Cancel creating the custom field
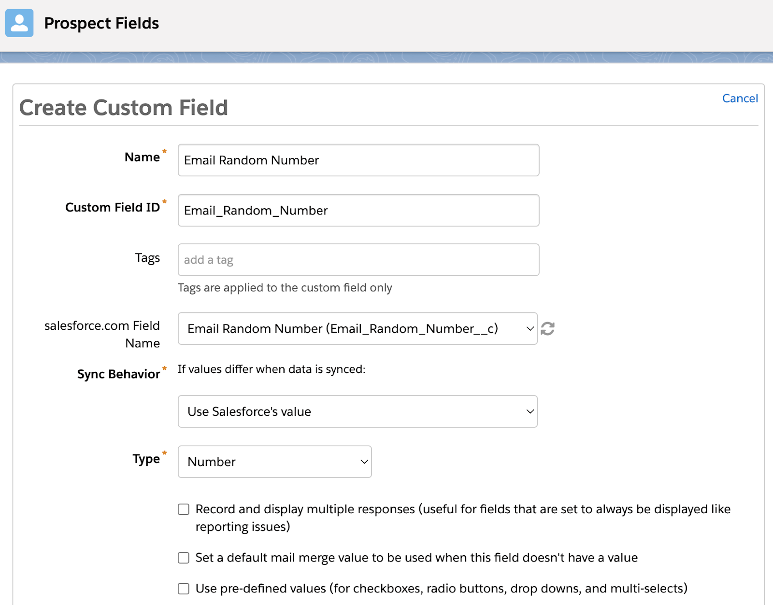Screen dimensions: 773x605 740,98
